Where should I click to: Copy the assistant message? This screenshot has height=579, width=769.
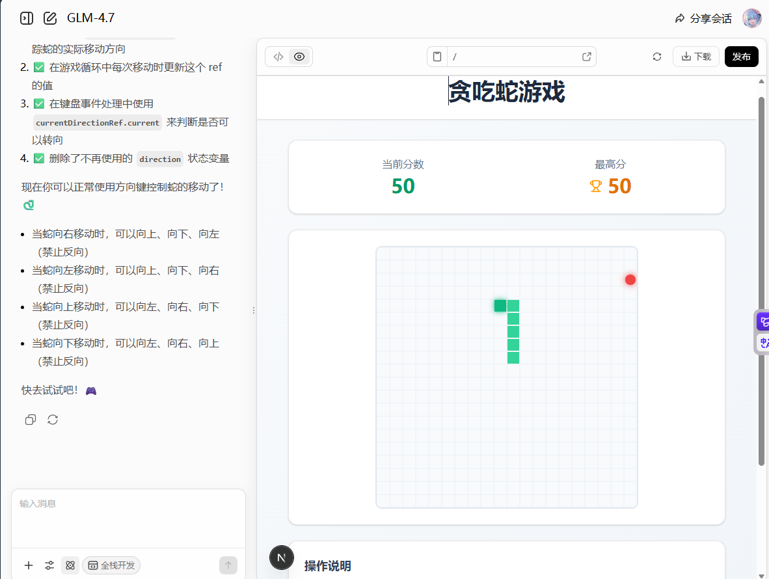click(x=30, y=420)
